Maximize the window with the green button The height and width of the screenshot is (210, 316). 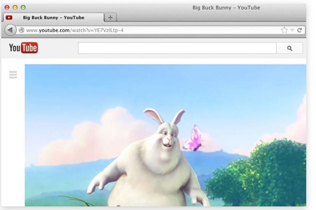tap(23, 7)
